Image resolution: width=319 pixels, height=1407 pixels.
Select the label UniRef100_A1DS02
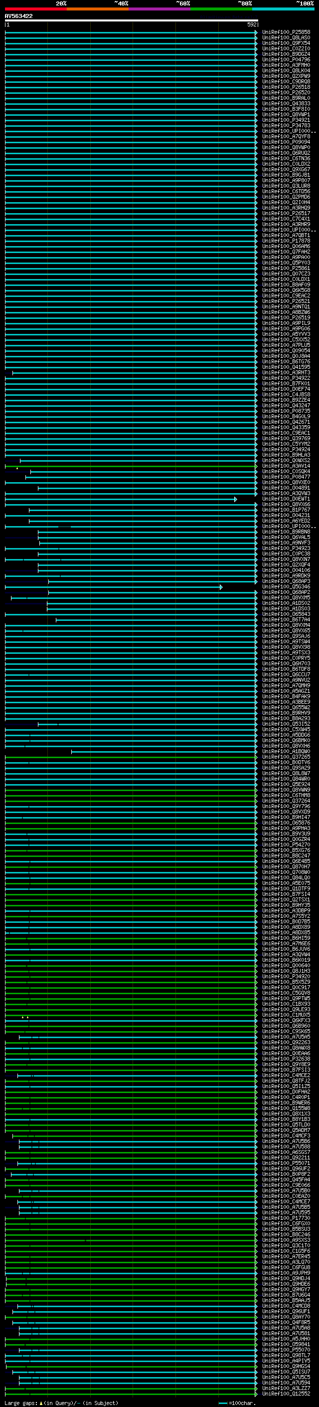(286, 603)
